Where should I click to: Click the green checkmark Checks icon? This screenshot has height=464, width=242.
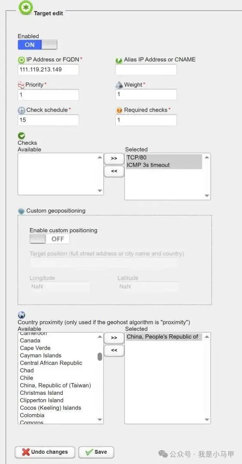(21, 136)
